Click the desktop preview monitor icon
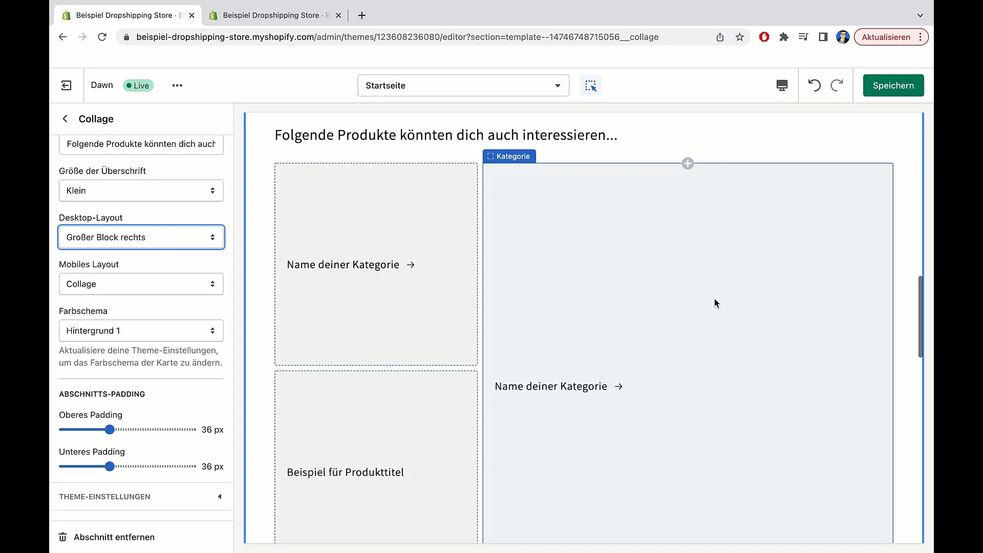The width and height of the screenshot is (983, 553). click(x=782, y=86)
